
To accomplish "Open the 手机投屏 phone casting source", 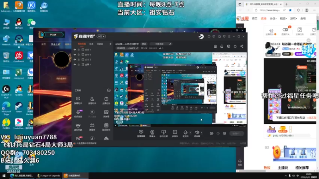I will tap(163, 134).
